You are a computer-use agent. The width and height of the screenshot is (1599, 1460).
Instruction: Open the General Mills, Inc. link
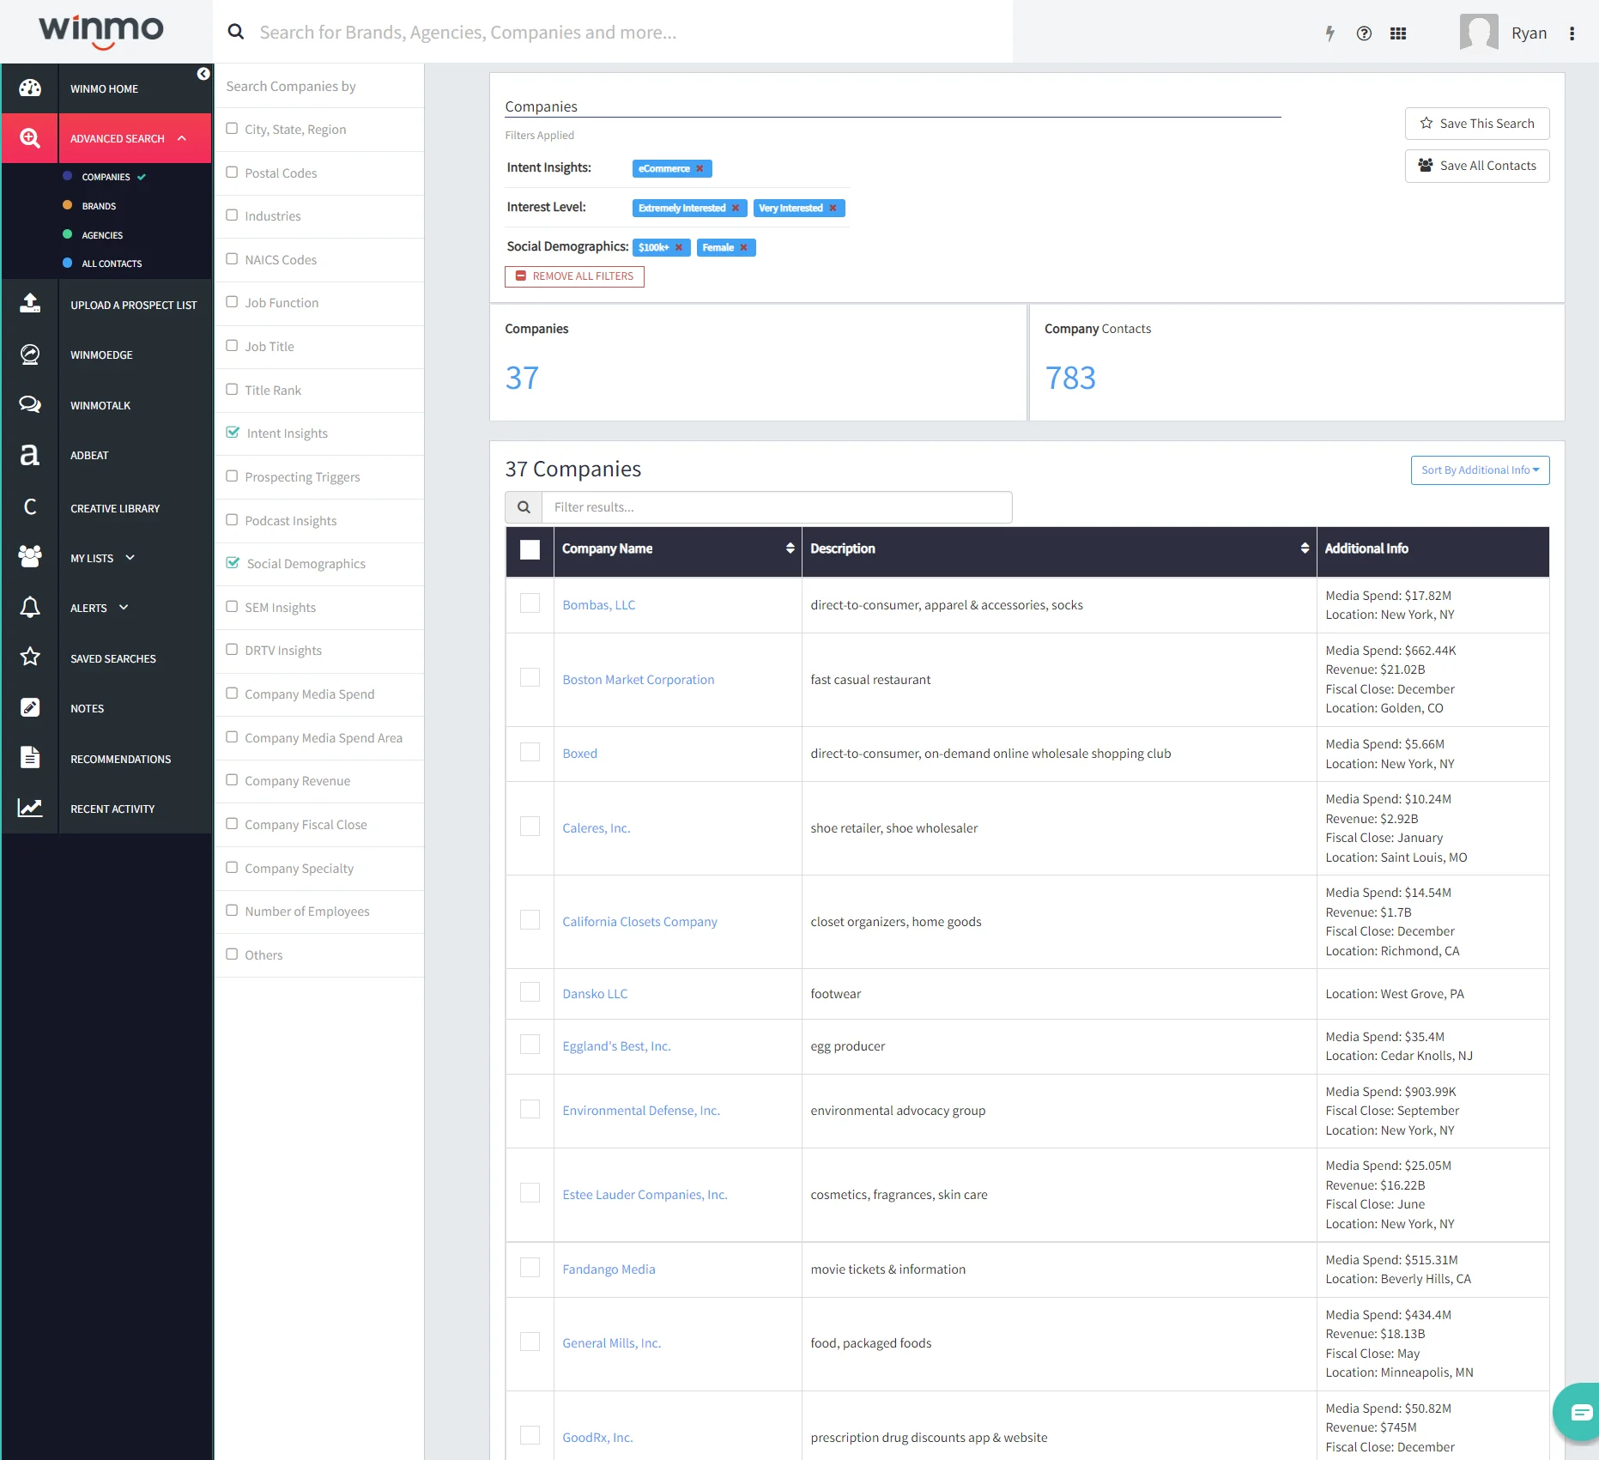pos(612,1343)
